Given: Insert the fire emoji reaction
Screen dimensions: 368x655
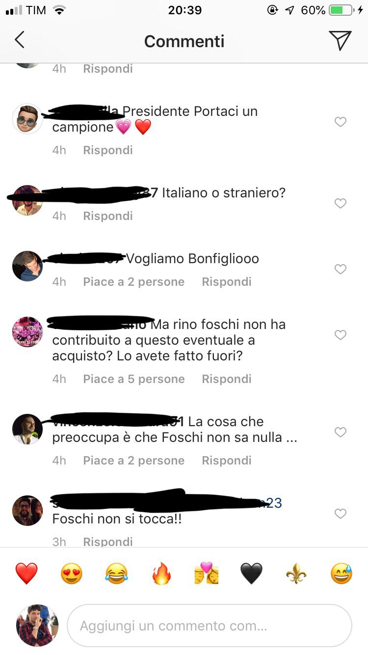Looking at the screenshot, I should click(x=161, y=573).
